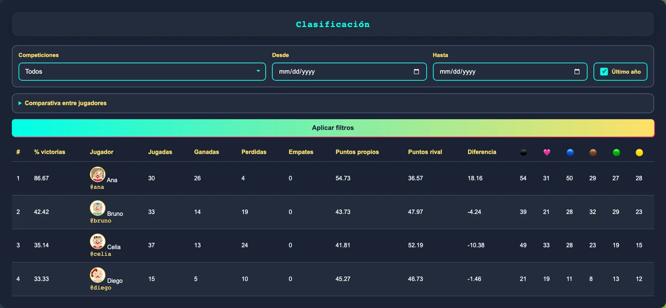Click the Clasificación page title
666x308 pixels.
[x=333, y=24]
